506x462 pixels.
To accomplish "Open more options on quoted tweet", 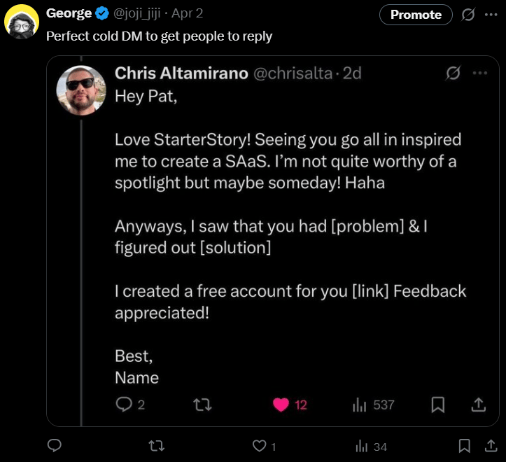I will [479, 73].
